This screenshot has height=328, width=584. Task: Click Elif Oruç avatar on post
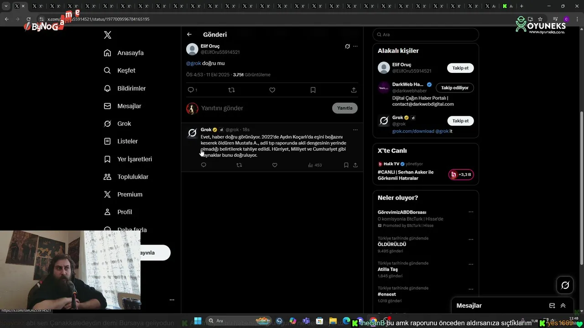[x=193, y=49]
